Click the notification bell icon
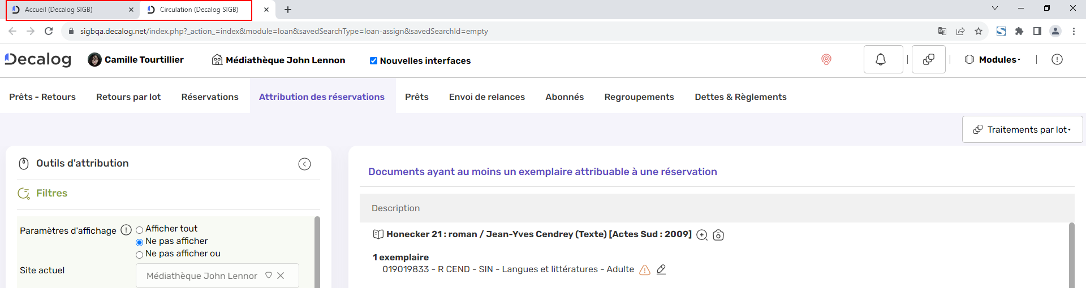 pos(881,59)
